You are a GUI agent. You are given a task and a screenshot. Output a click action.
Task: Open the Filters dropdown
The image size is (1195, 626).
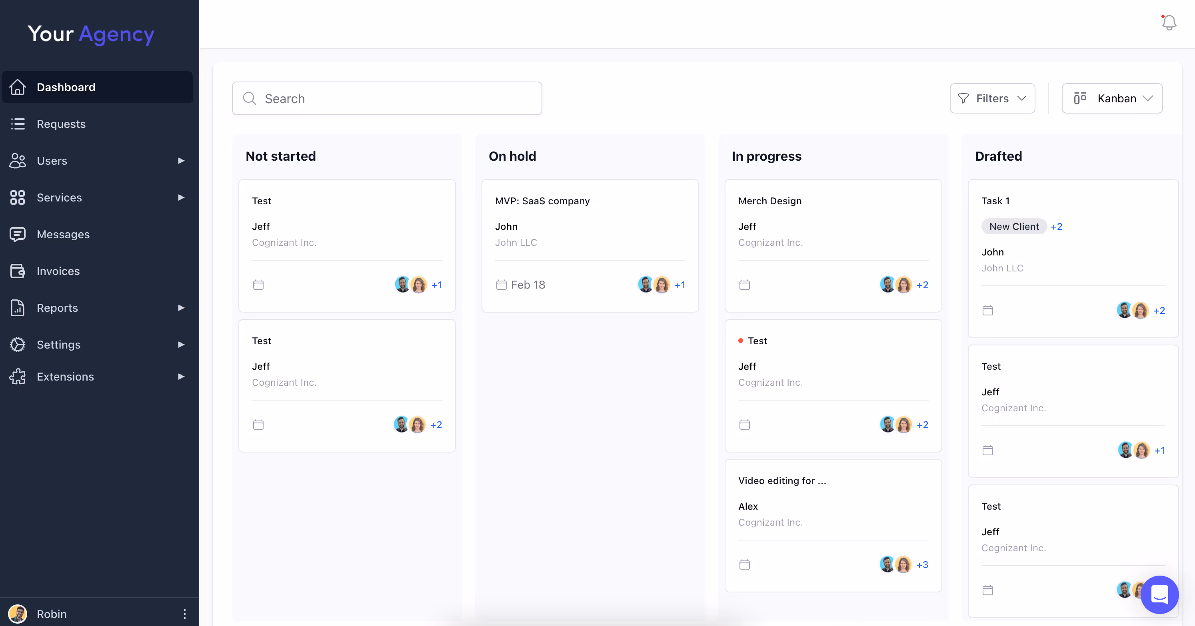(992, 98)
